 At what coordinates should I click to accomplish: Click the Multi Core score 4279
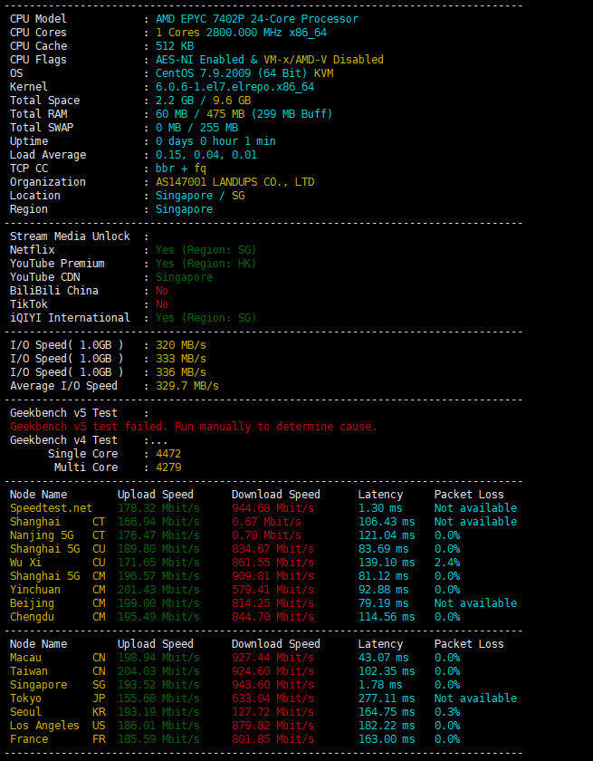[168, 467]
